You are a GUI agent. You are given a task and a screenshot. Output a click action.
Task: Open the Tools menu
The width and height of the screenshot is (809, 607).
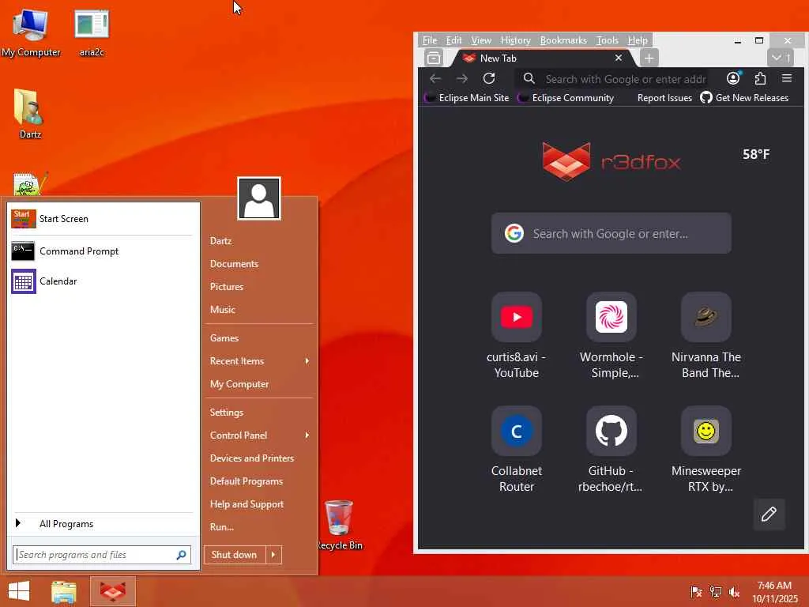click(x=608, y=40)
